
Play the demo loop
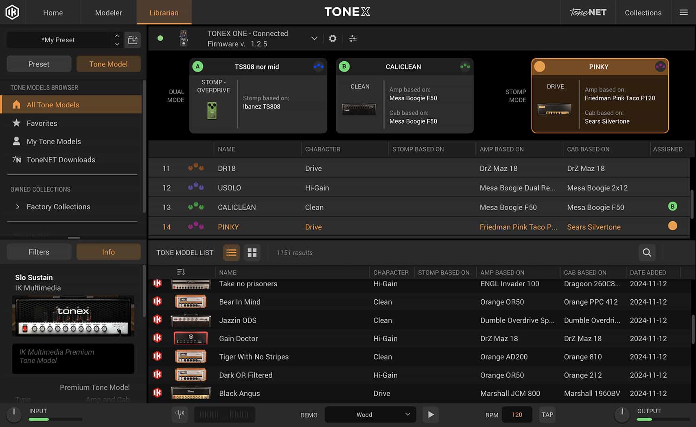click(431, 414)
